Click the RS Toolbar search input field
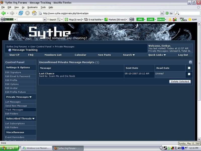 (x=30, y=20)
